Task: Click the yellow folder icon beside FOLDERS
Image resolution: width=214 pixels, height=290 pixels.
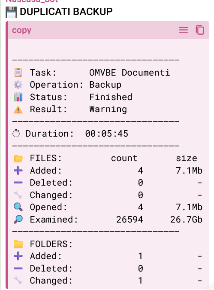Action: pyautogui.click(x=18, y=244)
